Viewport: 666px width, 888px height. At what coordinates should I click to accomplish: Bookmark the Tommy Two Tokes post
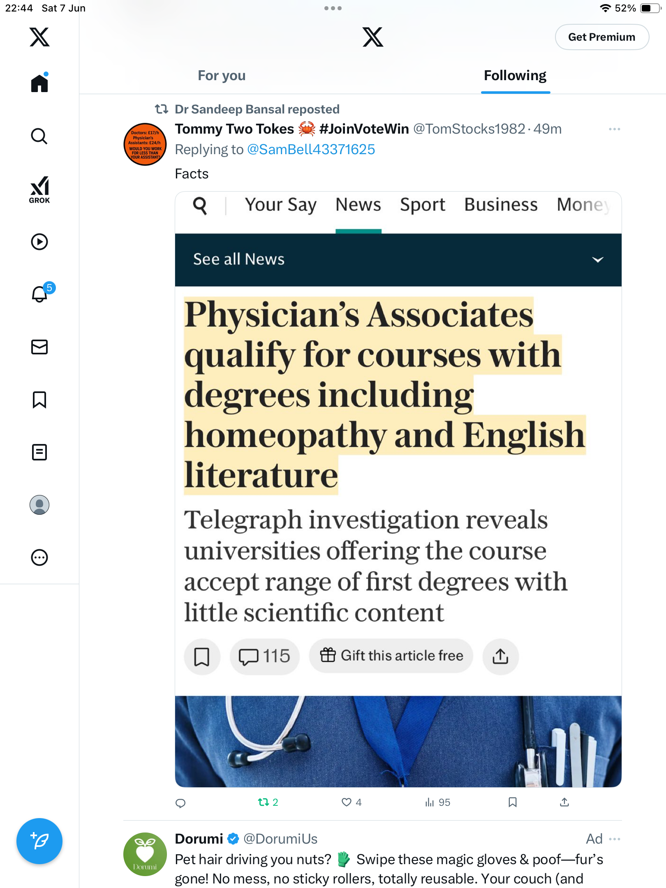512,802
